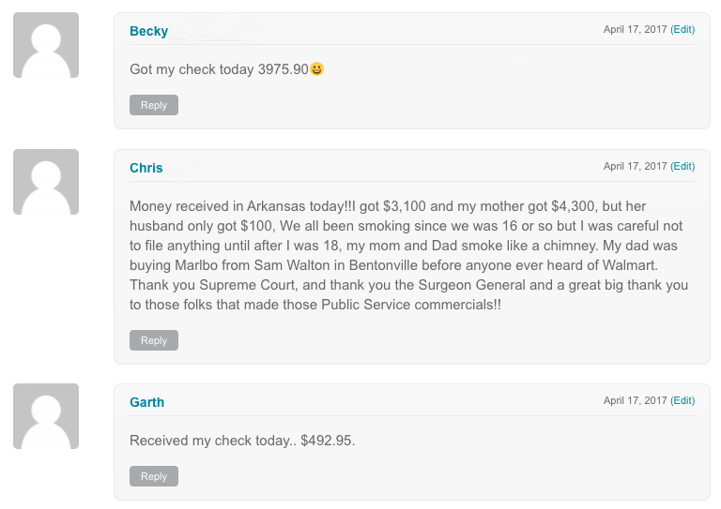Viewport: 721px width, 509px height.
Task: Click the April 17, 2017 date on Becky's comment
Action: click(635, 29)
